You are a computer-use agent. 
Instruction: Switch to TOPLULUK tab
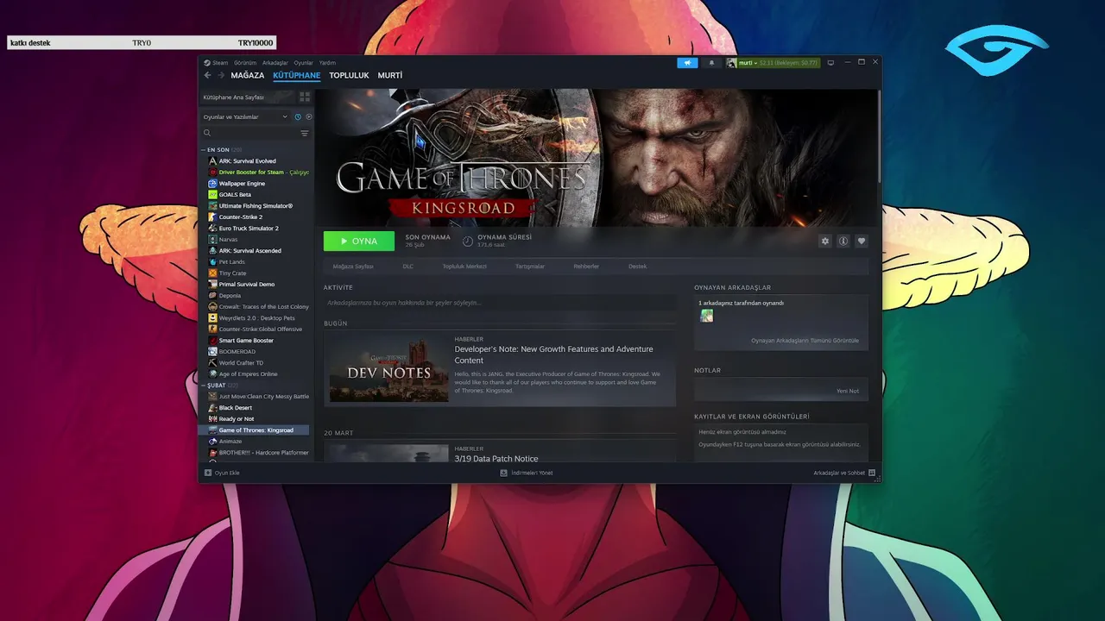coord(349,75)
